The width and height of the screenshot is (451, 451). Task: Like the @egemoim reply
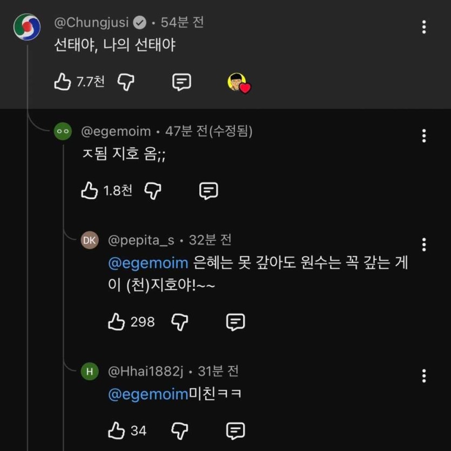tap(90, 190)
